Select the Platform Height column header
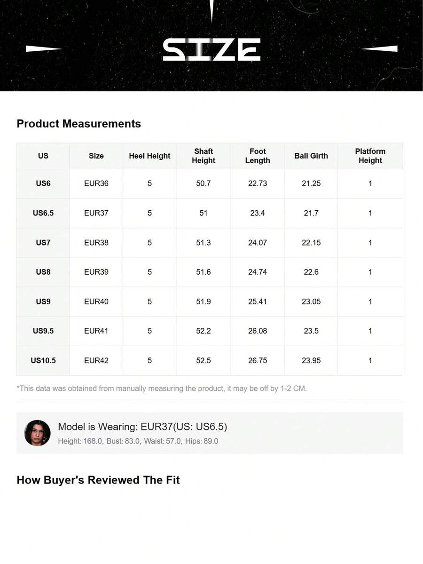This screenshot has height=564, width=423. point(370,156)
